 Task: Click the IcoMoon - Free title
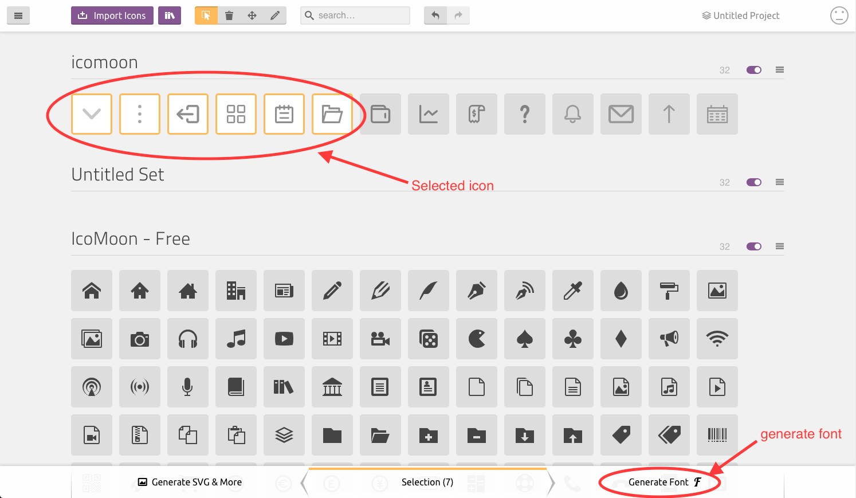131,238
